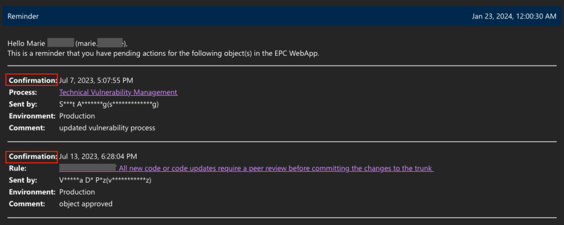Click the Process field label
Screen dimensions: 564x225
tap(23, 92)
